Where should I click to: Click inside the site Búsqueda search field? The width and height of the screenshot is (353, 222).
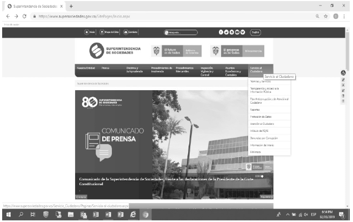(183, 32)
